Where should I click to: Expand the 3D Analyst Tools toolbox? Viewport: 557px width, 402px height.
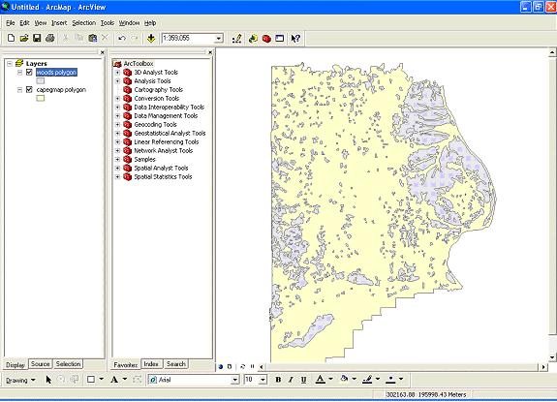pos(117,72)
